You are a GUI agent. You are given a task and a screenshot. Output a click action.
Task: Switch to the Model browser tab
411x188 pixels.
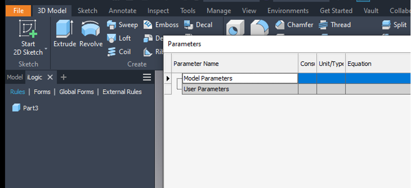click(x=15, y=77)
